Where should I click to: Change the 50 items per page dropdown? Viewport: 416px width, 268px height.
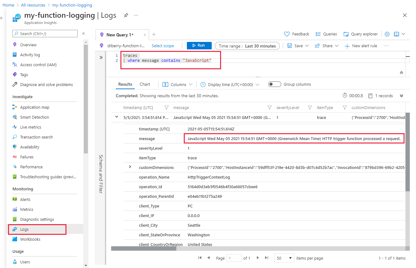[x=284, y=258]
